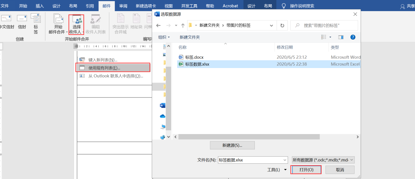Click 带图片的标签 in the address path
Viewport: 415px width, 179px height.
point(239,25)
